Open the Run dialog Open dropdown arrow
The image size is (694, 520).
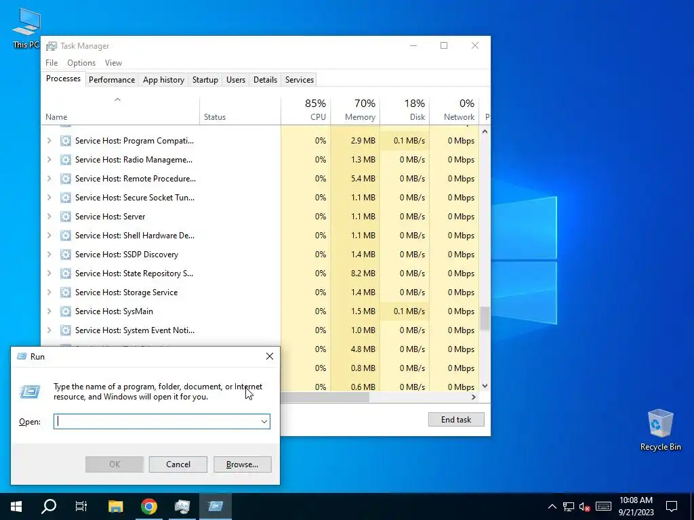[264, 422]
